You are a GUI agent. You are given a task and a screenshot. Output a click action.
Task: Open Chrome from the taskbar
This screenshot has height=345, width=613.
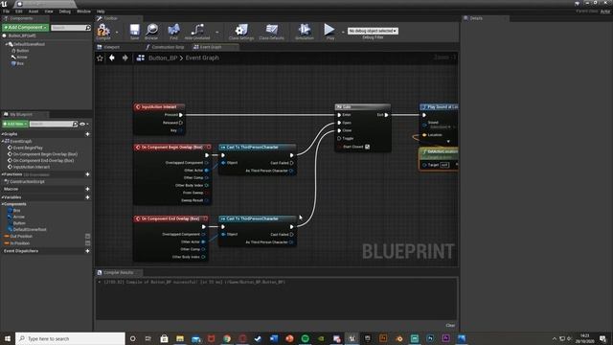(227, 338)
